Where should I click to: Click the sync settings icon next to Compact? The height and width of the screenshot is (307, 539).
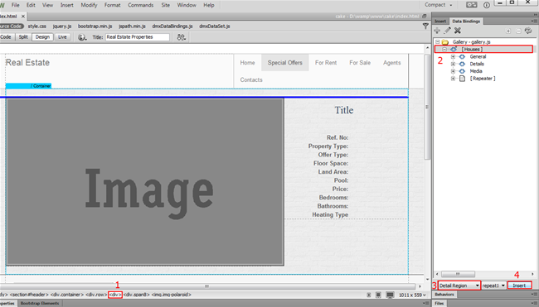click(x=471, y=5)
